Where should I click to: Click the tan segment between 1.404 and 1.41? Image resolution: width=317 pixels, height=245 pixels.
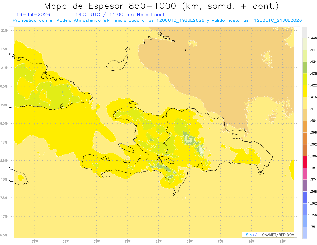305,114
